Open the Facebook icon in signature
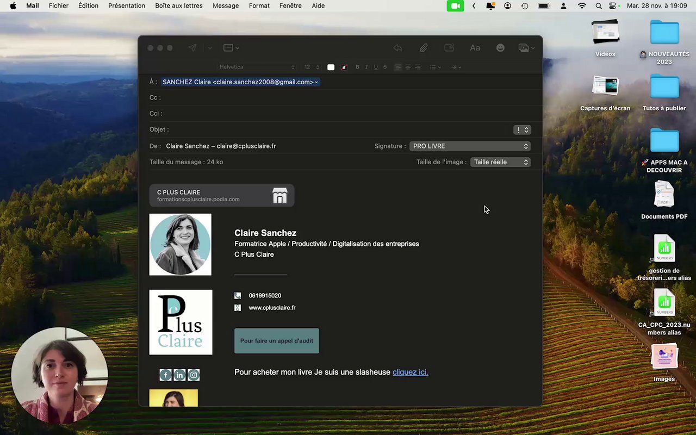Viewport: 696px width, 435px height. click(166, 375)
